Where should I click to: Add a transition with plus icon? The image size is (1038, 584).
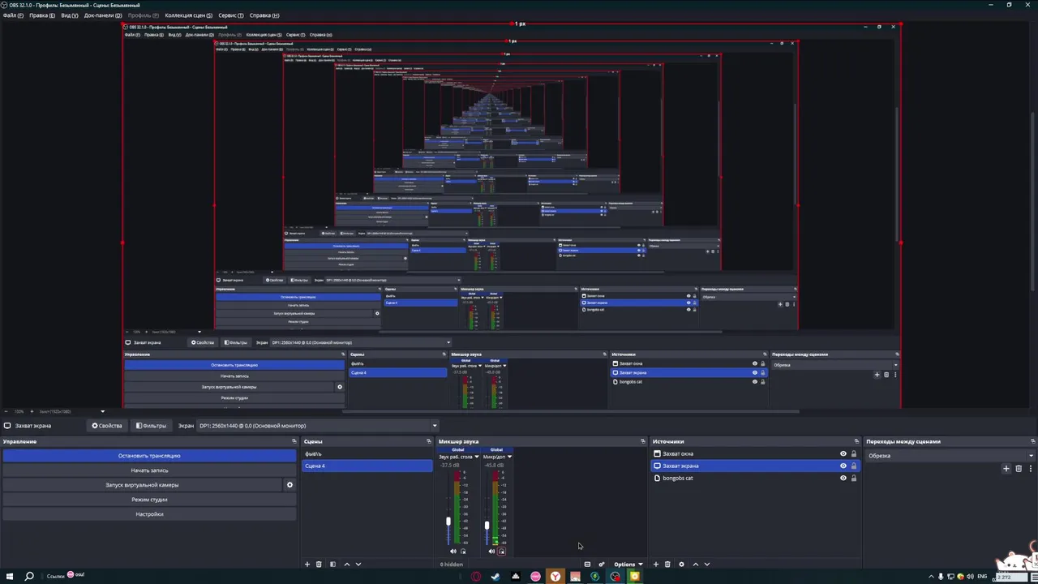1006,468
